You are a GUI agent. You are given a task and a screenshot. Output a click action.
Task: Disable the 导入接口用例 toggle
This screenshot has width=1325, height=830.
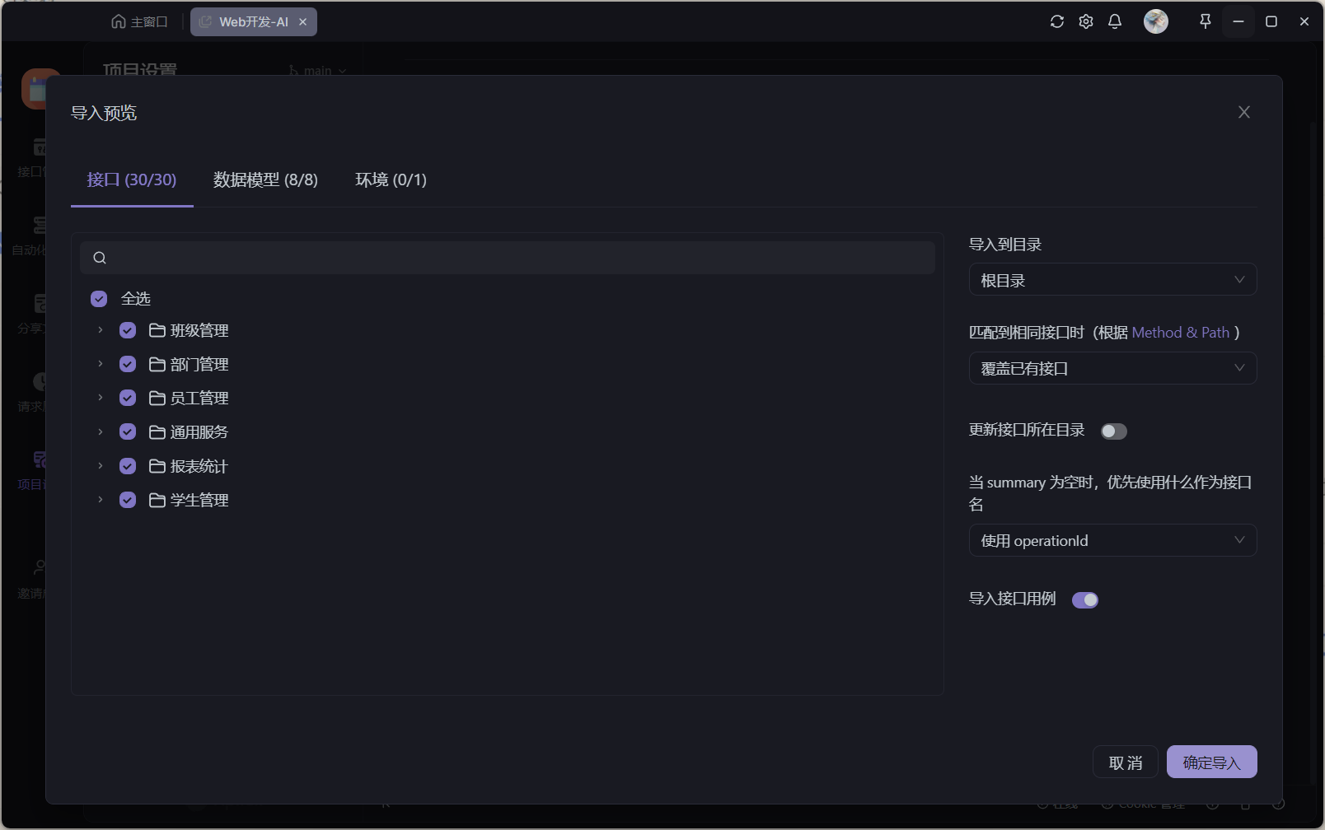pyautogui.click(x=1085, y=599)
